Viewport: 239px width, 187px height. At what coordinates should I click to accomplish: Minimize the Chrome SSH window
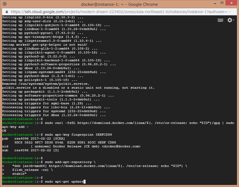[x=215, y=3]
